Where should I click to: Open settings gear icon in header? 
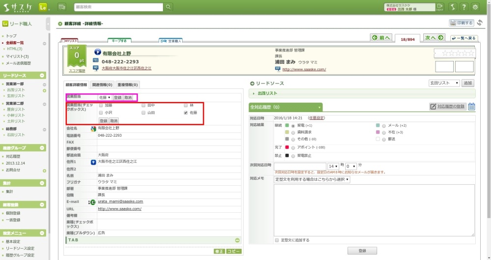475,7
